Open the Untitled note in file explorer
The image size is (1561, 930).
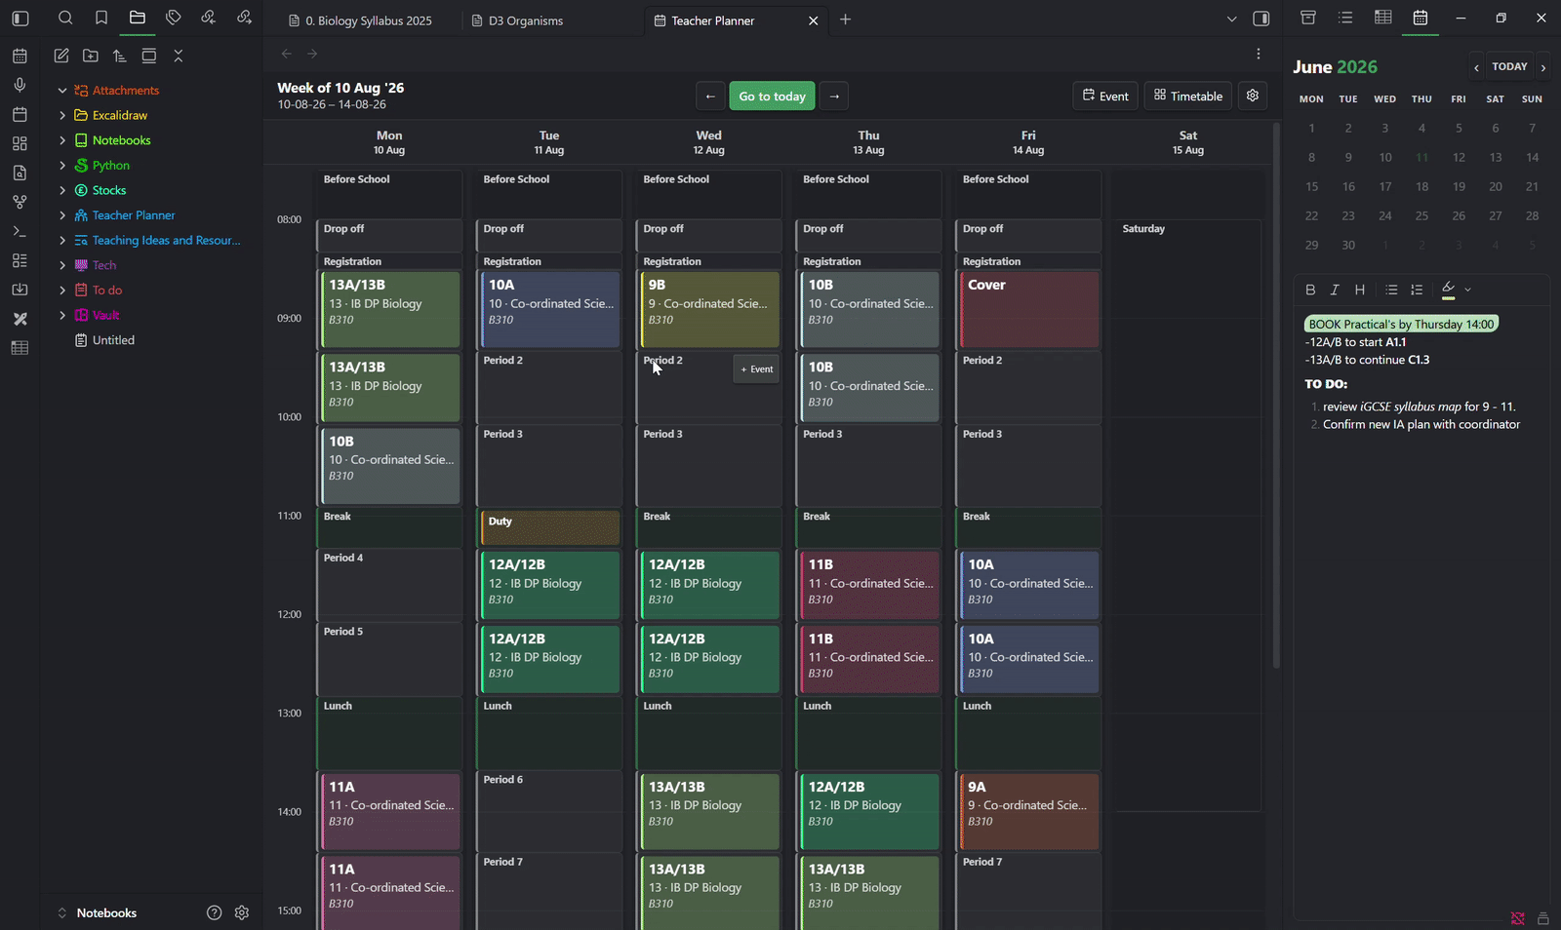tap(113, 340)
